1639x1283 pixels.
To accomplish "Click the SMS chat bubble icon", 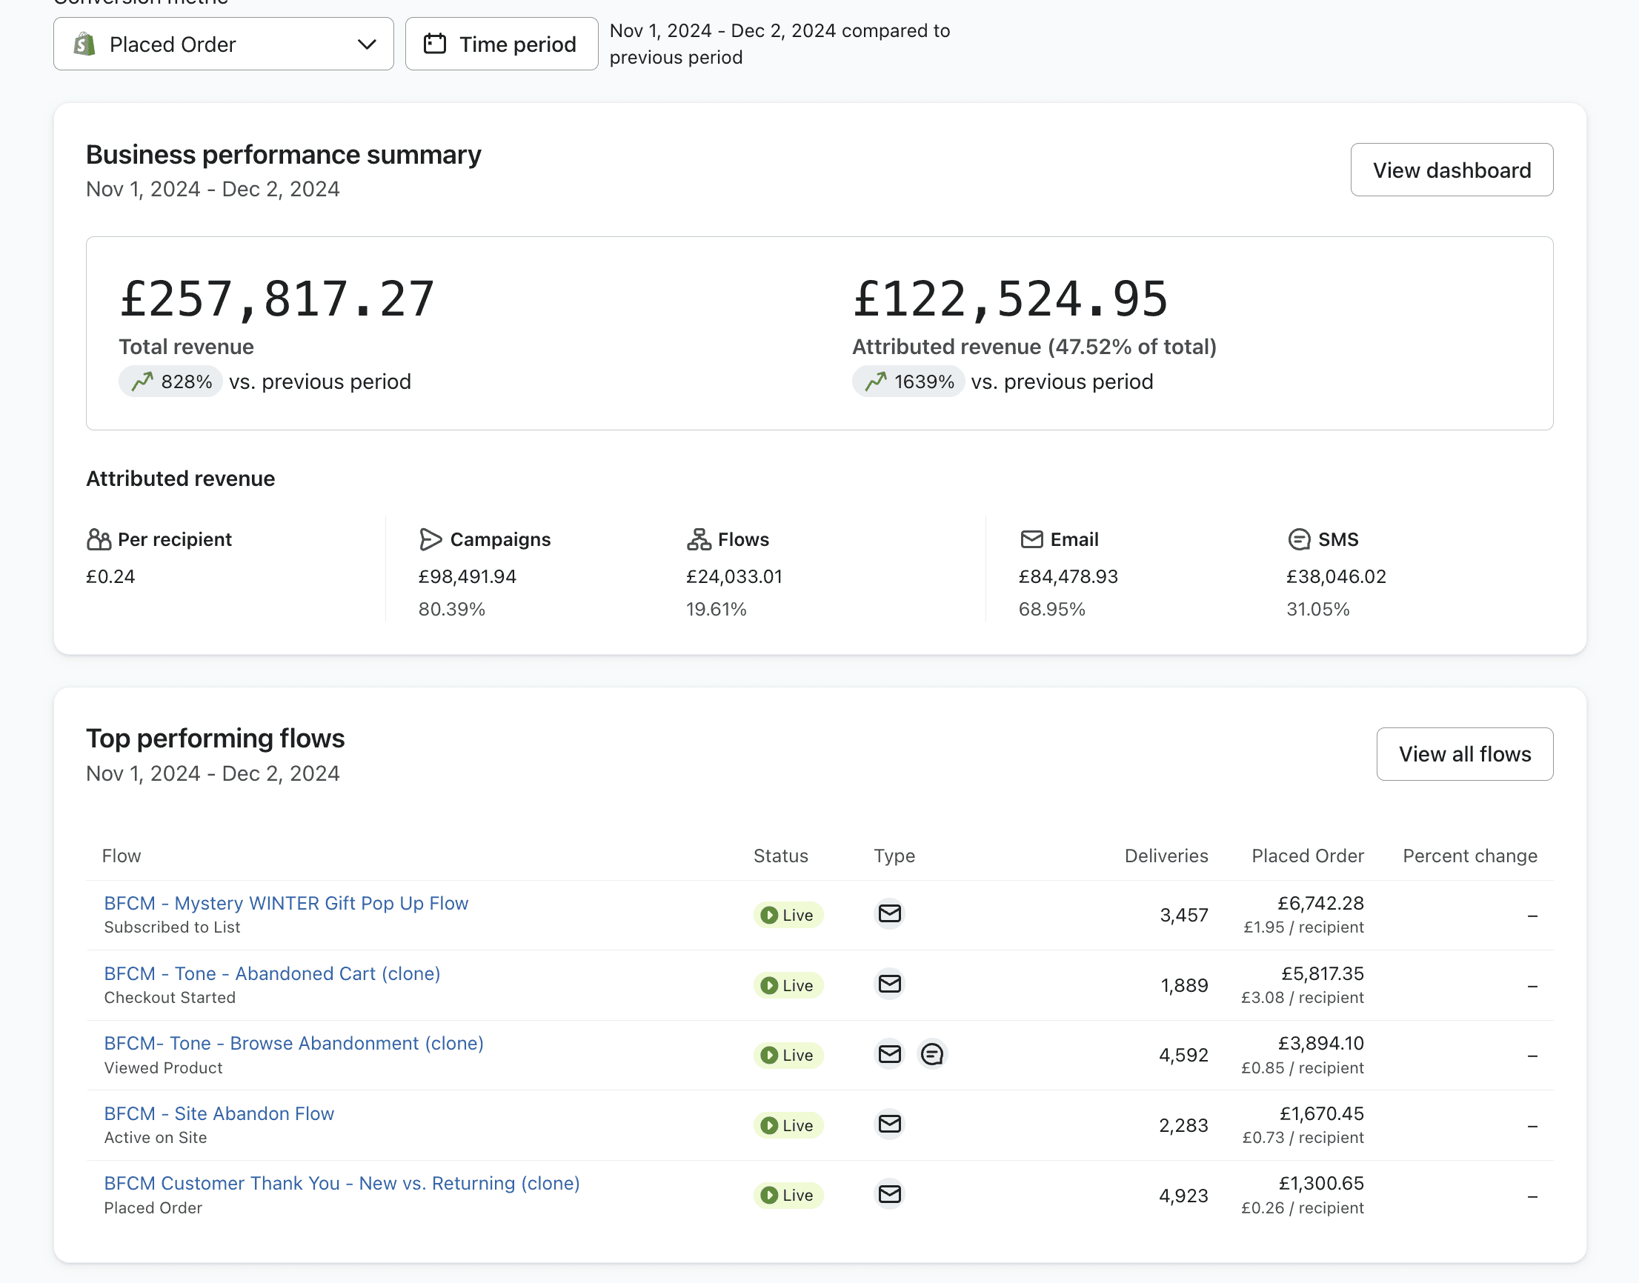I will [x=1299, y=539].
